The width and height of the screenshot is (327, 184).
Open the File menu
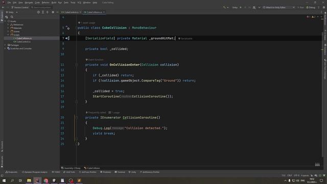[9, 3]
